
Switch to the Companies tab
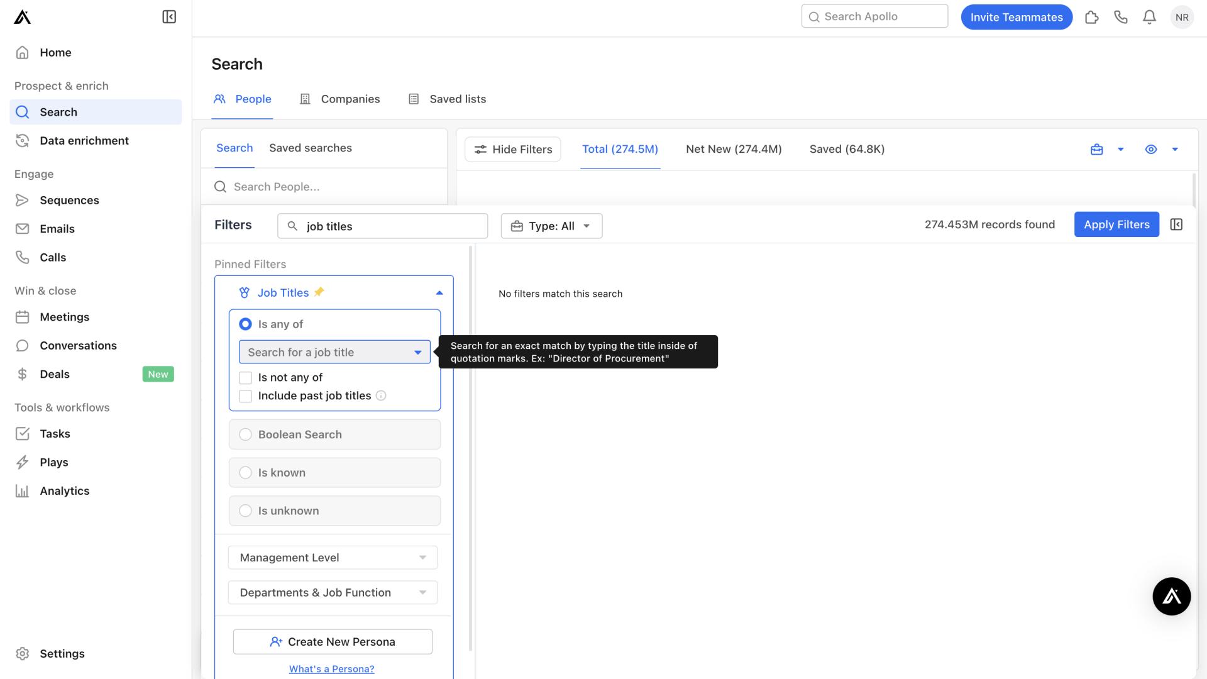click(x=340, y=99)
